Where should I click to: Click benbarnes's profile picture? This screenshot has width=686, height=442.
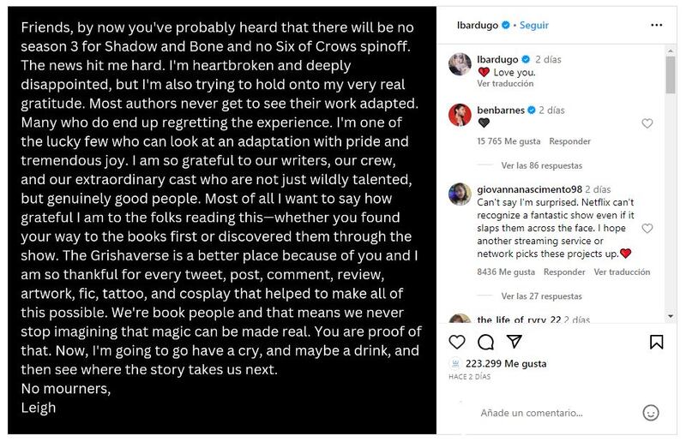point(460,115)
